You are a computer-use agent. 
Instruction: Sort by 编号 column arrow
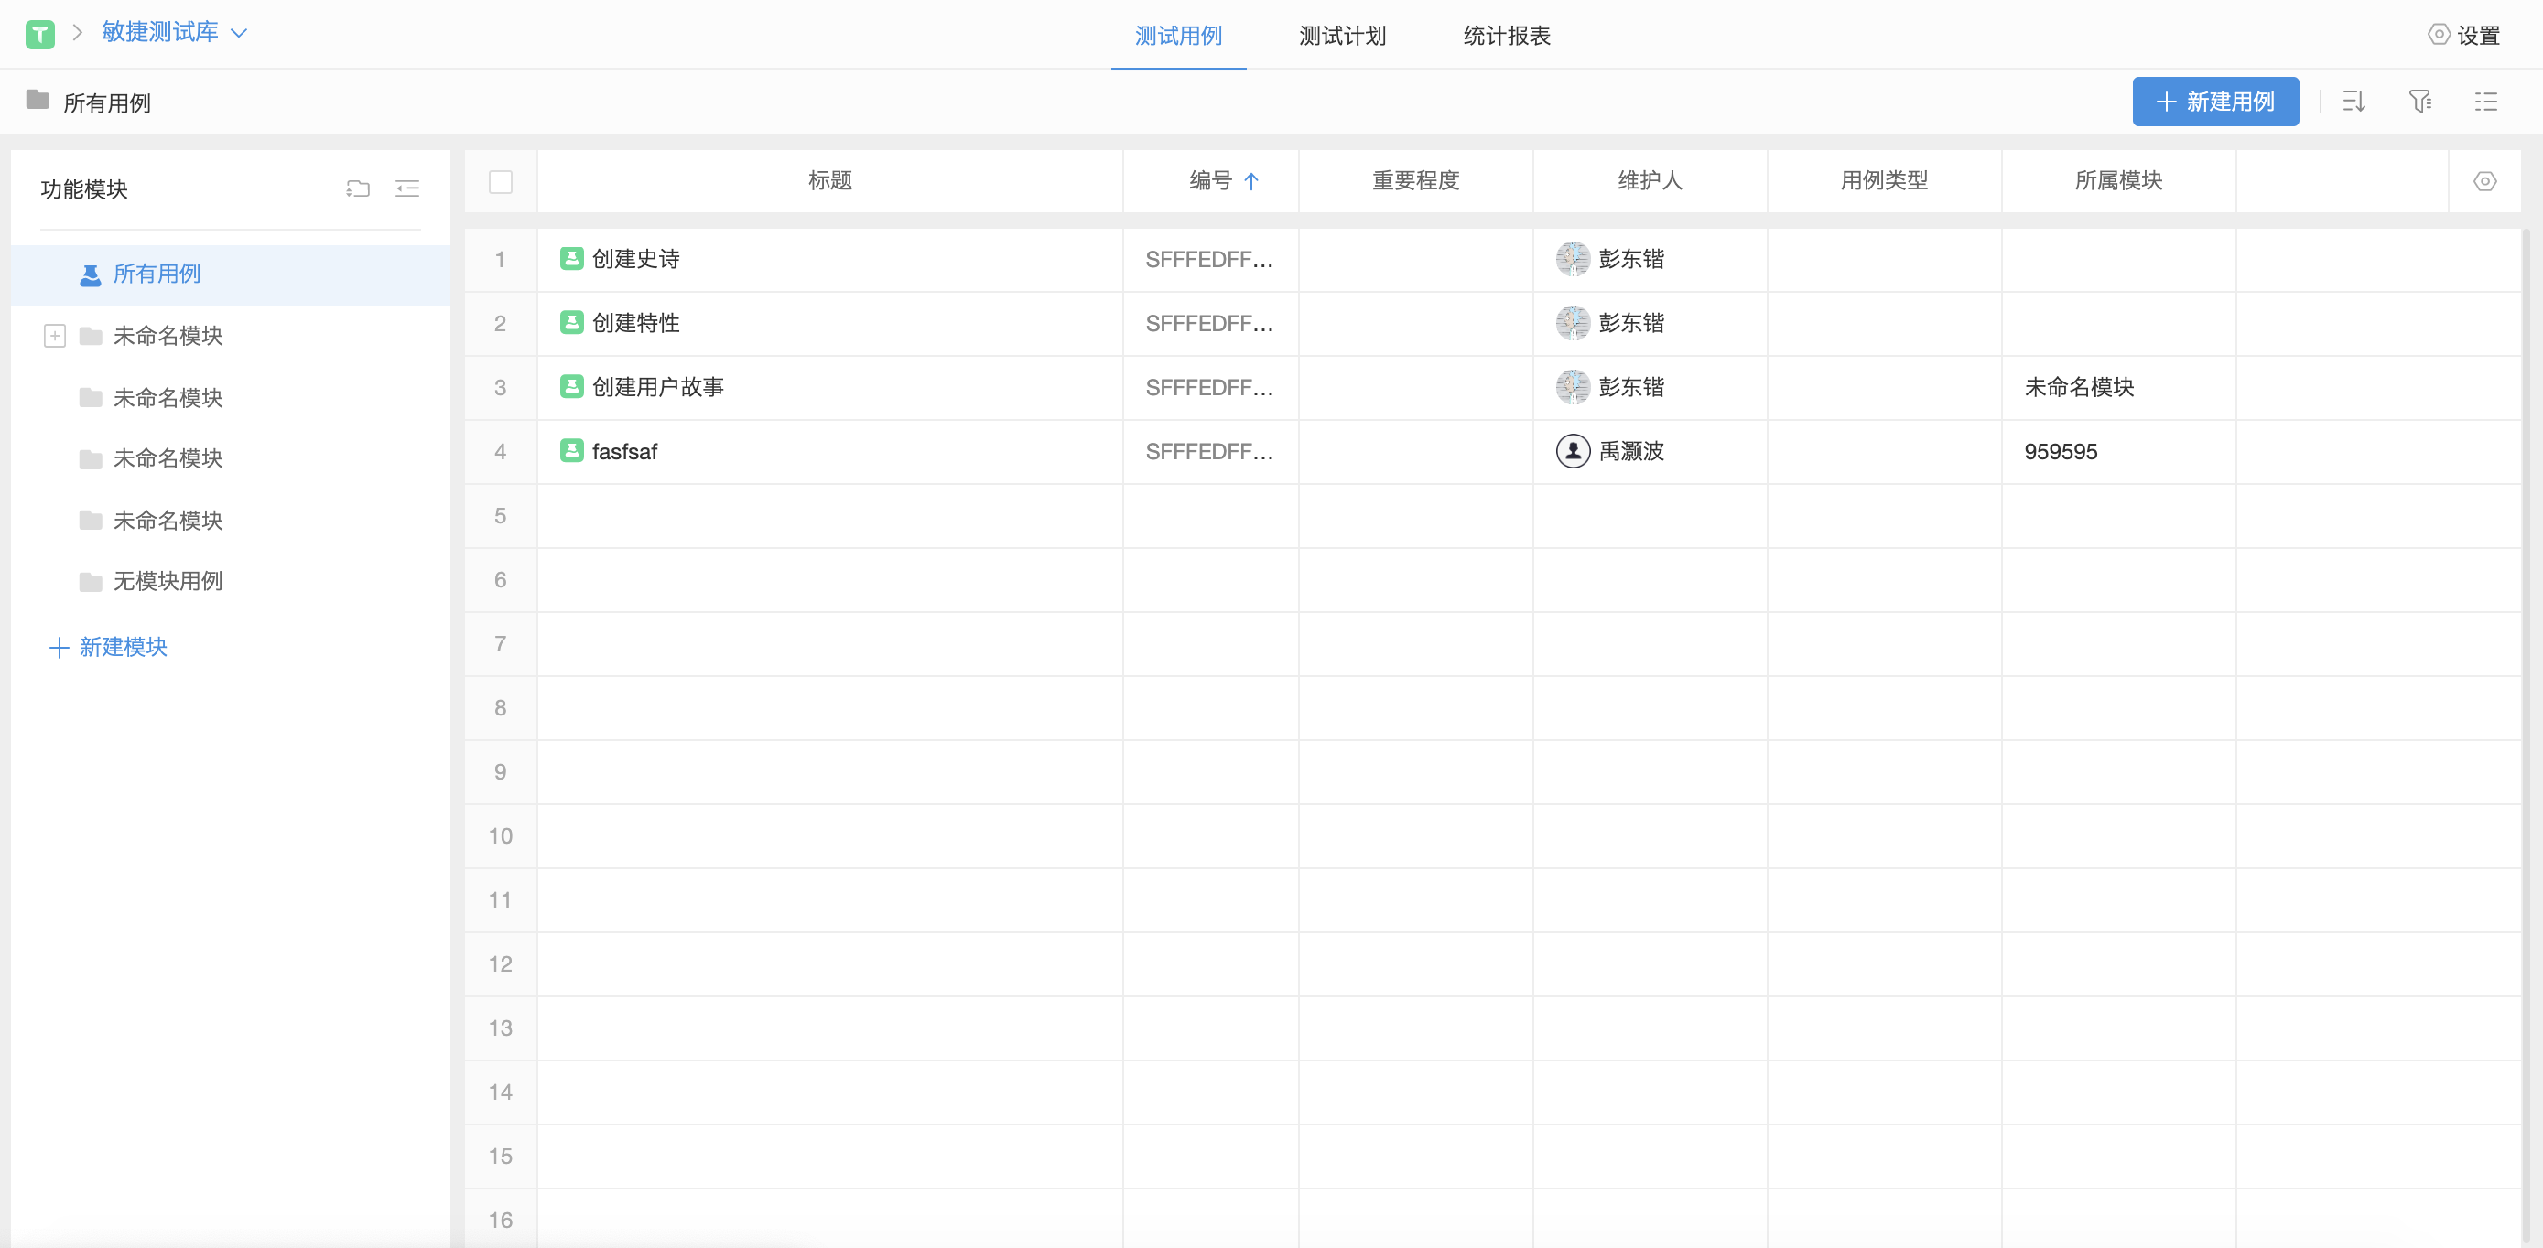[x=1250, y=181]
